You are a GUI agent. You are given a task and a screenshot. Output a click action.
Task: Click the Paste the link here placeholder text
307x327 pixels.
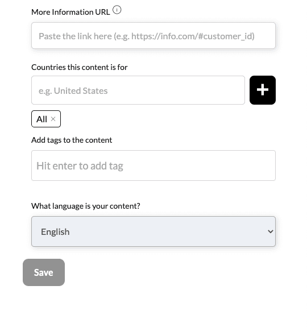147,36
